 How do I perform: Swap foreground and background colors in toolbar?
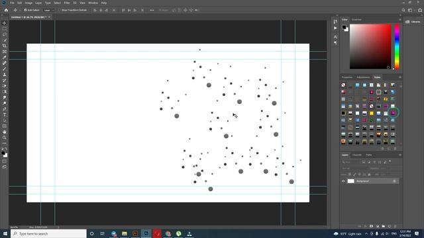pos(6,148)
